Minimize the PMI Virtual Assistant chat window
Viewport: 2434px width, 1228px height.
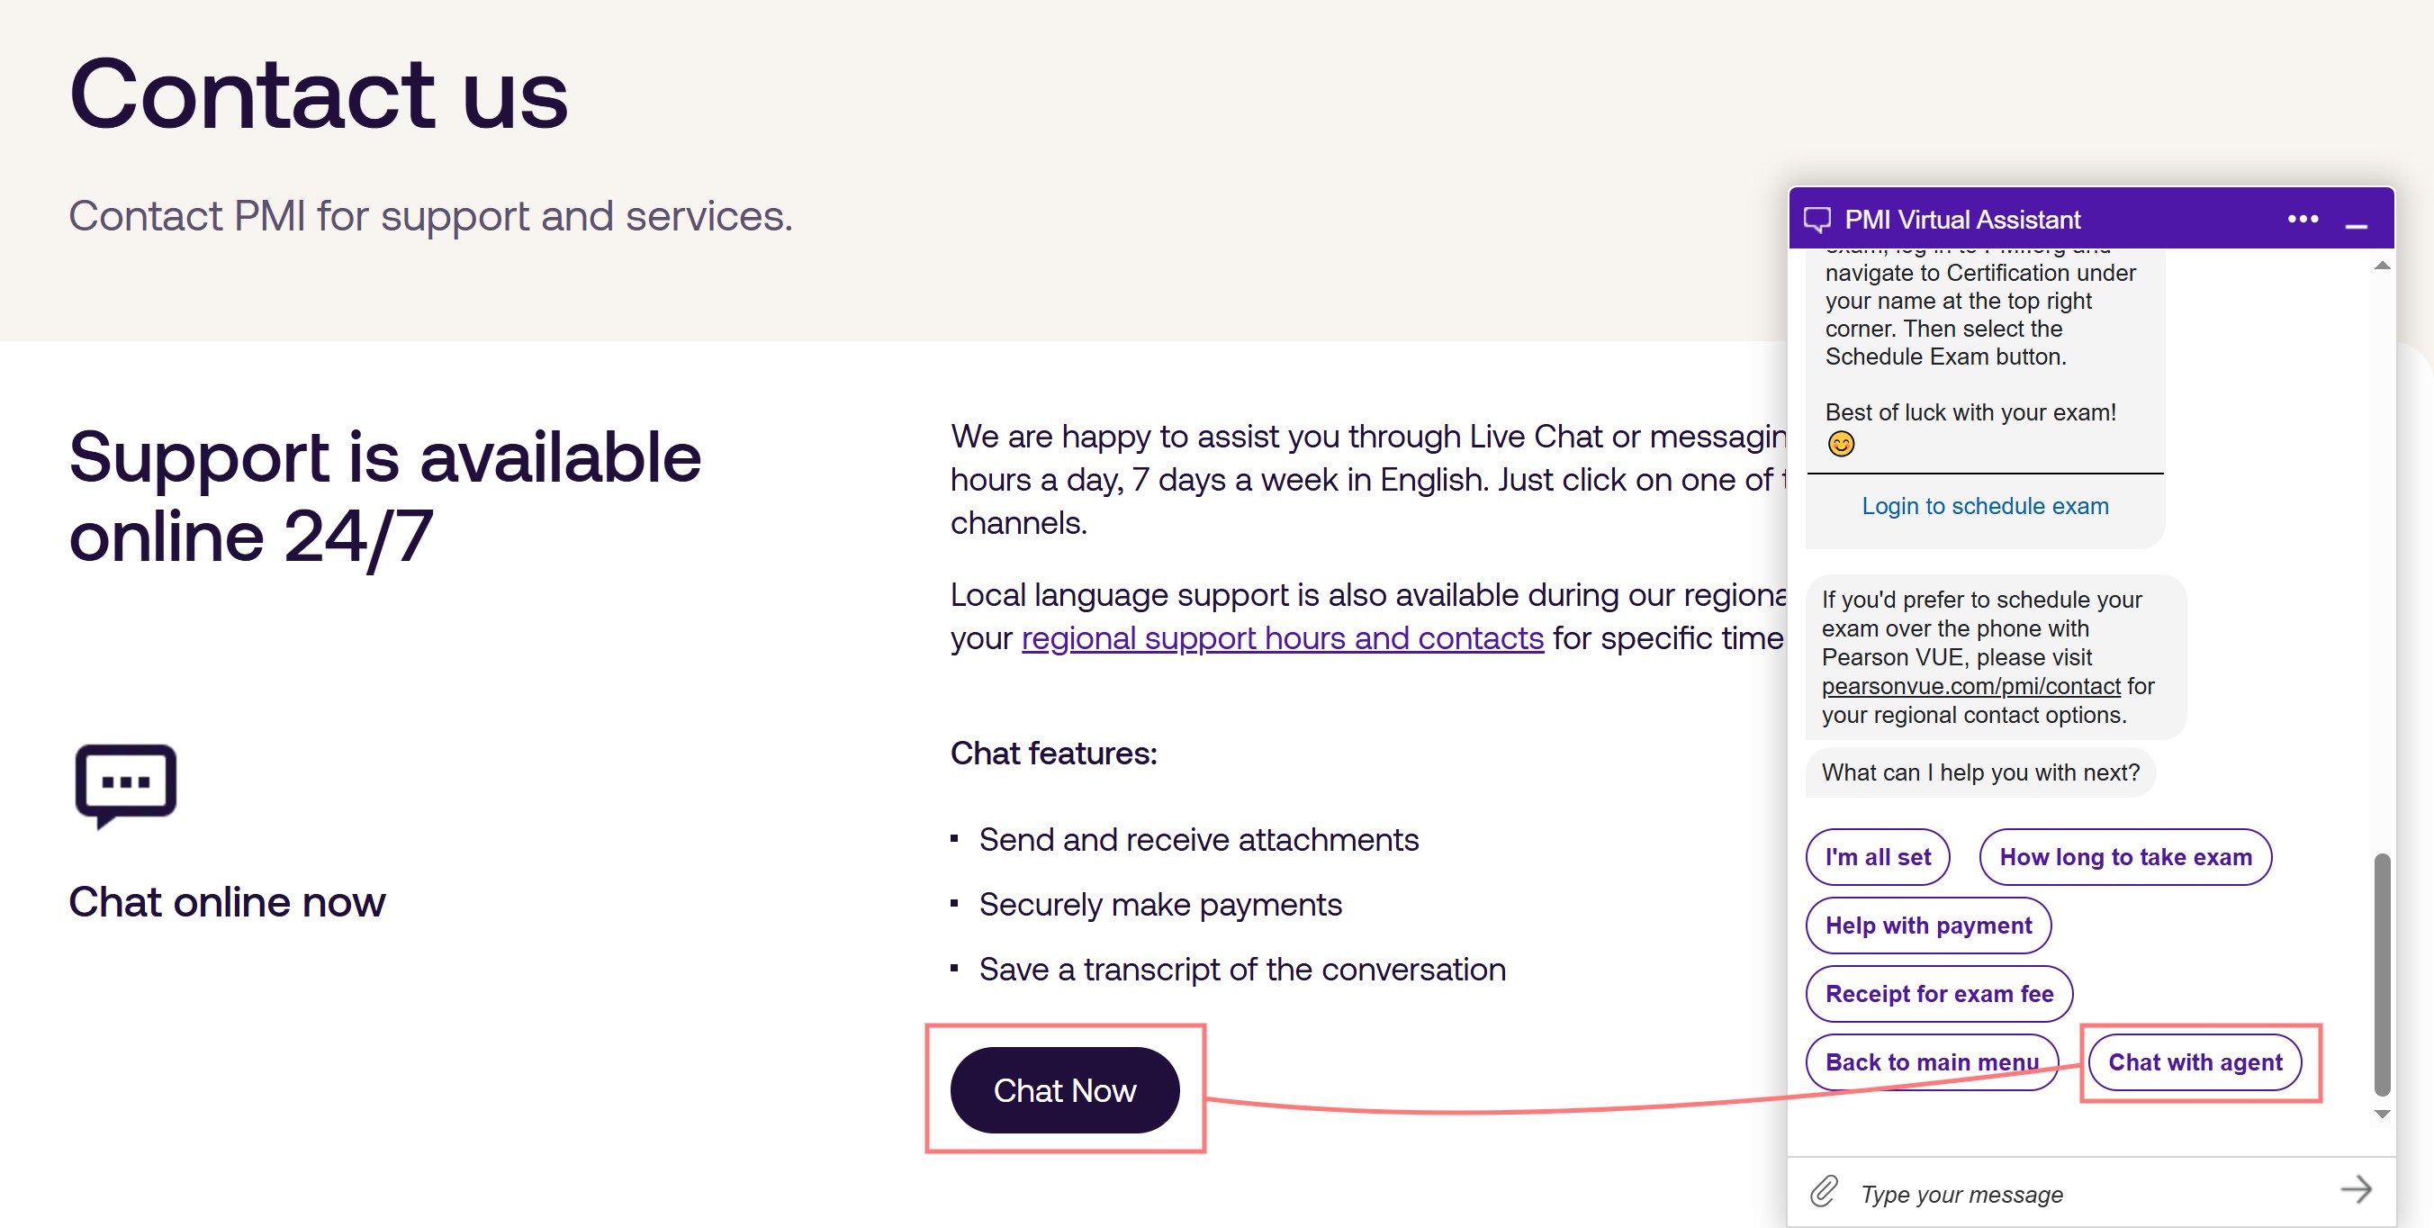pos(2356,222)
